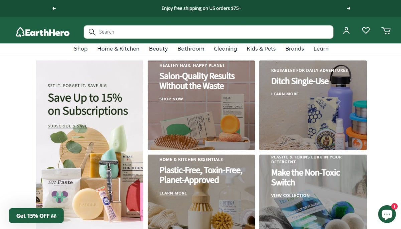
Task: Click the Home & Kitchen Essentials label
Action: pyautogui.click(x=191, y=159)
